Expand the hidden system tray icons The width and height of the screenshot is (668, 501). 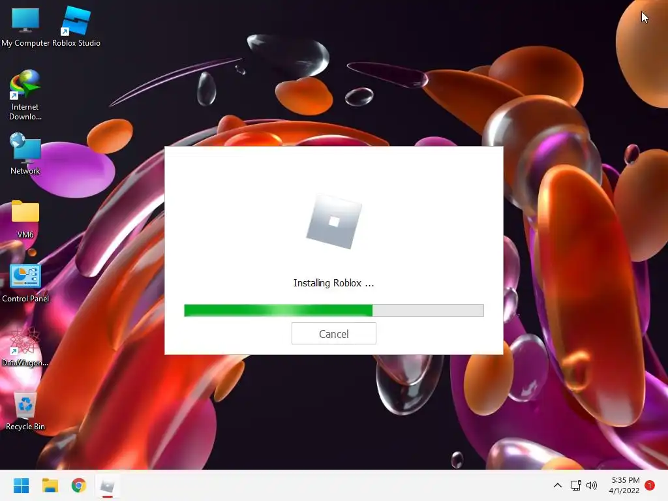(557, 485)
